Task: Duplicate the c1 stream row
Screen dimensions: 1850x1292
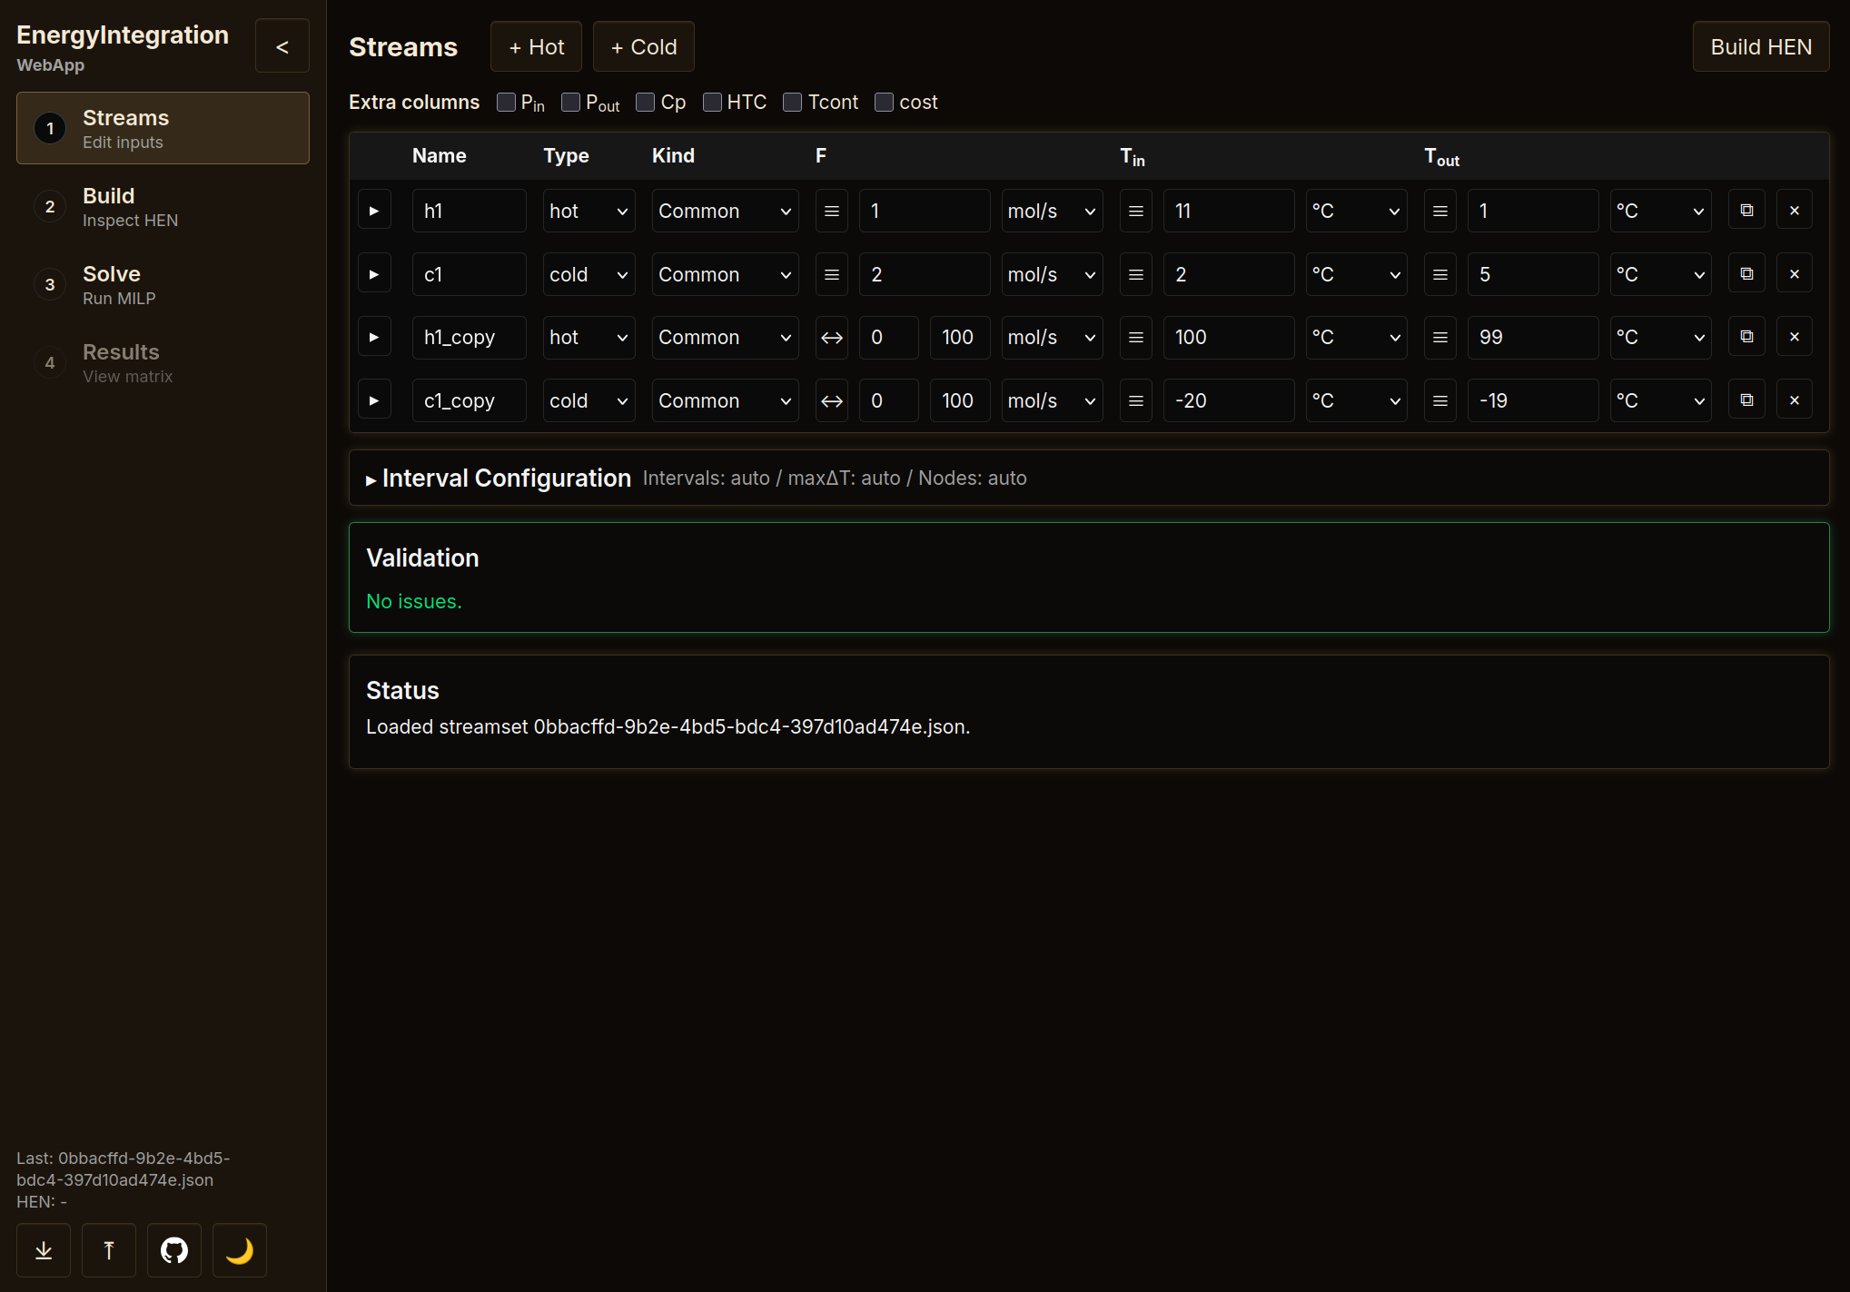Action: 1746,274
